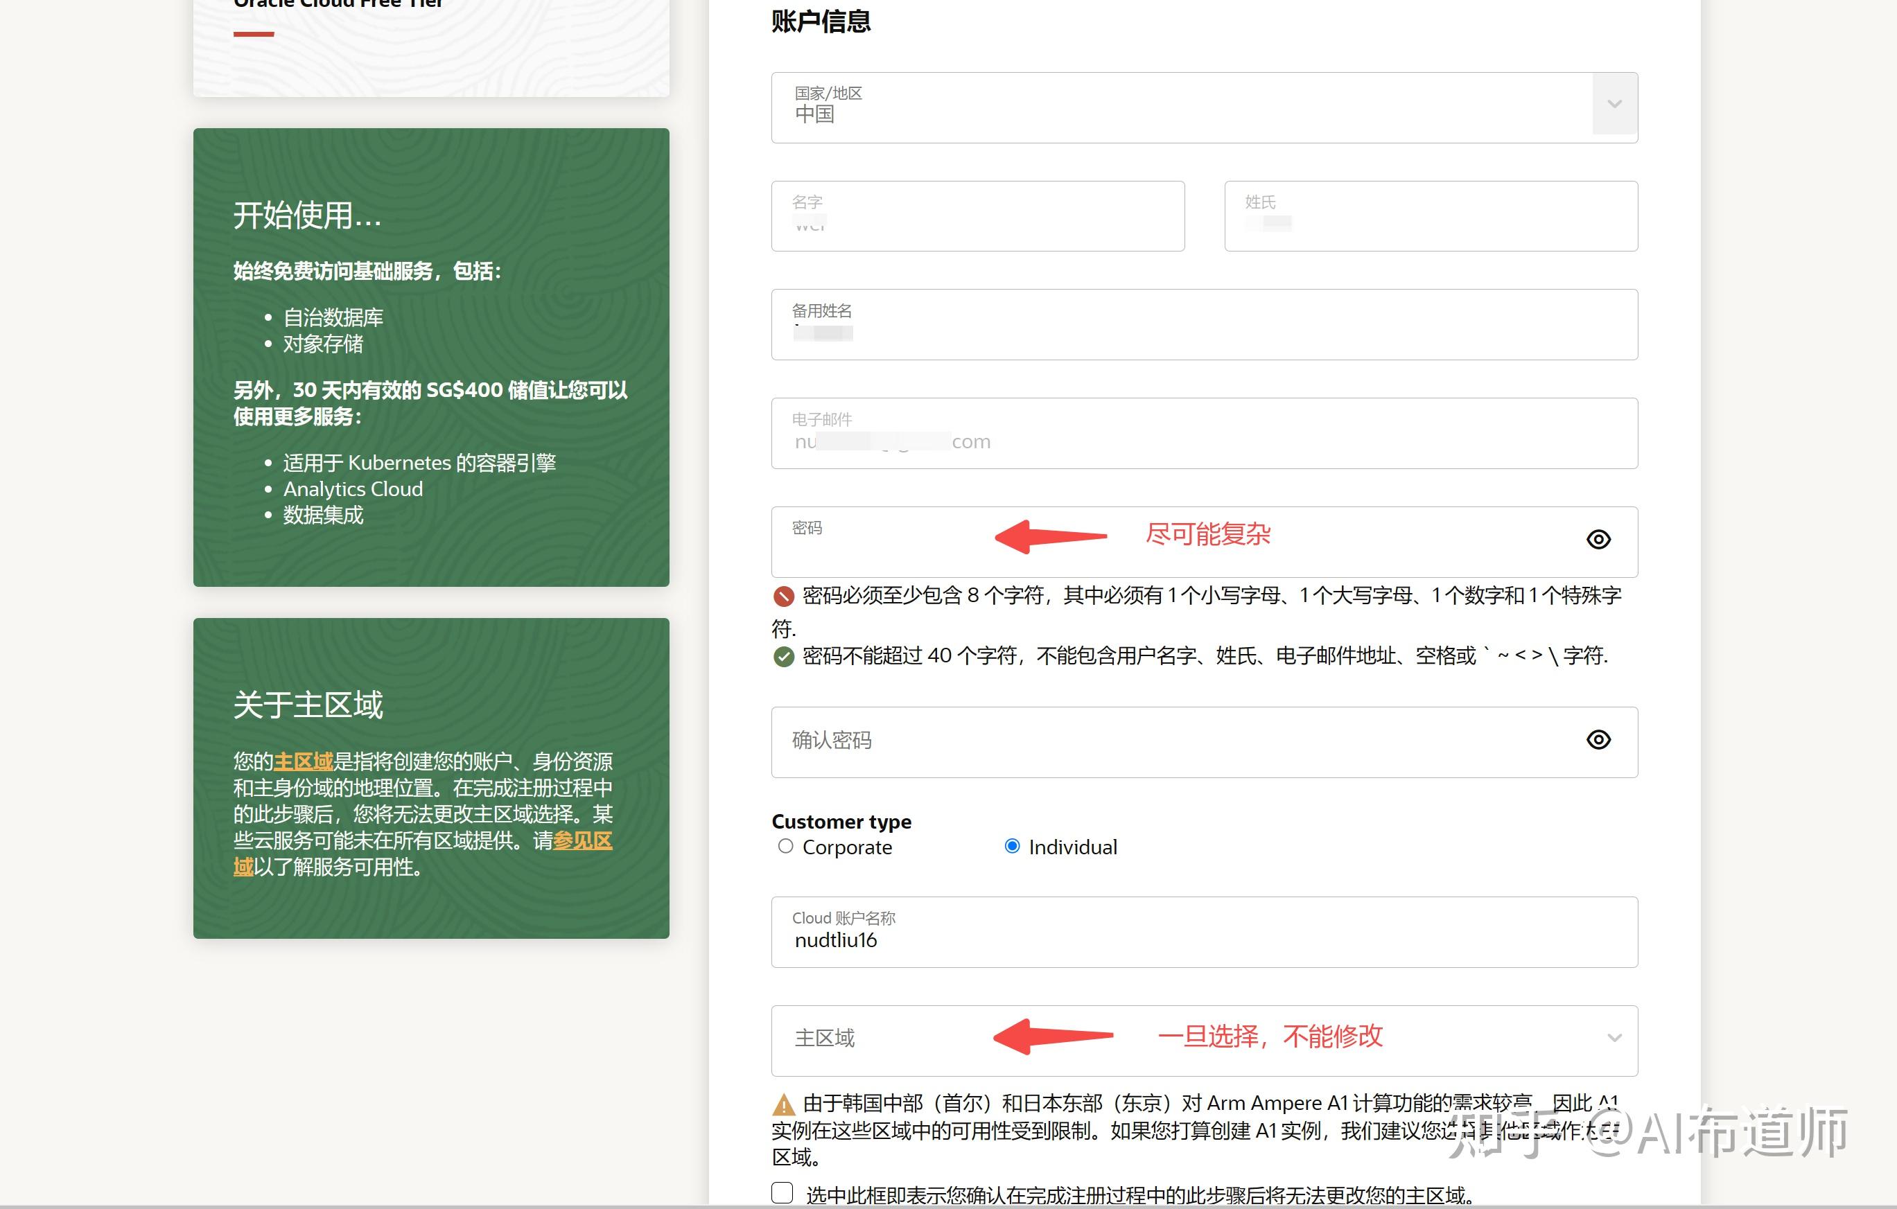Open the 国家/地区 dropdown arrow
The width and height of the screenshot is (1897, 1209).
[x=1614, y=104]
